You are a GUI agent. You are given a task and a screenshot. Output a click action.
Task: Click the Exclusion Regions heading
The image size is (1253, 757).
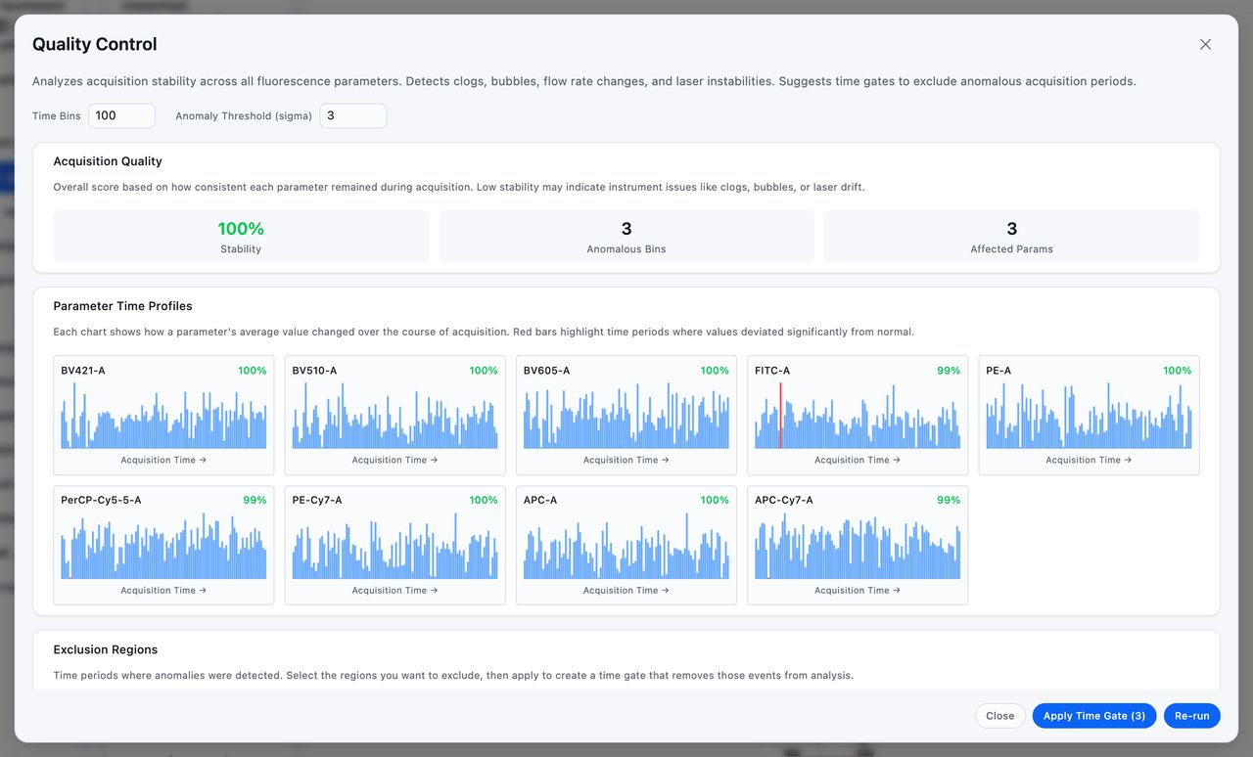(x=106, y=649)
